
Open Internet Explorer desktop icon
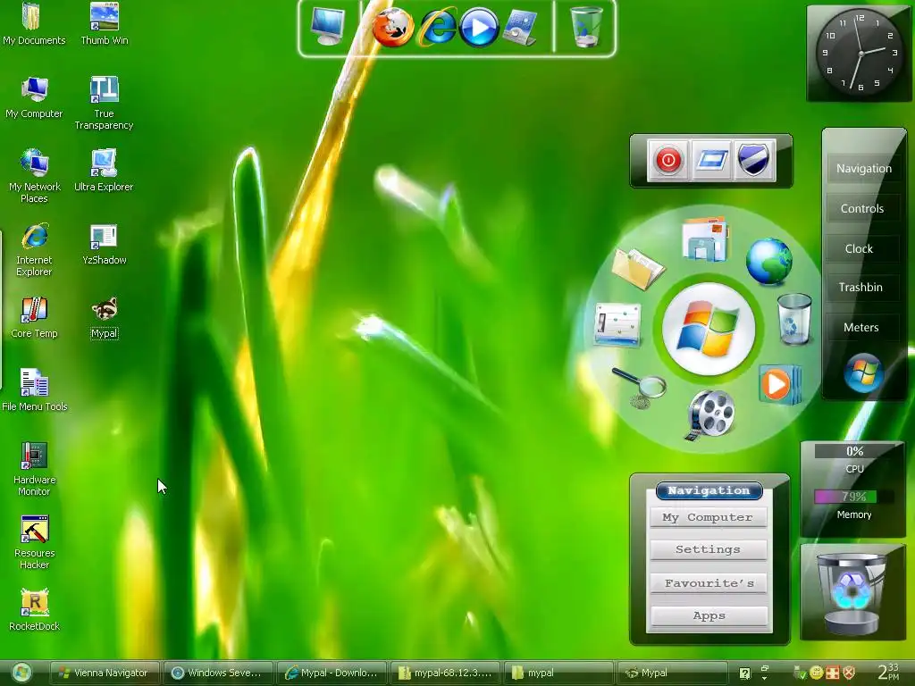(34, 250)
